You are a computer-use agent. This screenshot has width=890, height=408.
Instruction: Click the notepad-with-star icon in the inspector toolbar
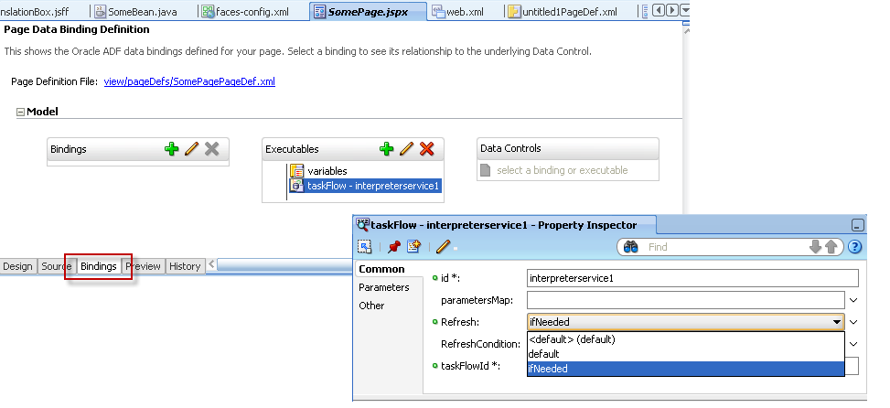413,247
